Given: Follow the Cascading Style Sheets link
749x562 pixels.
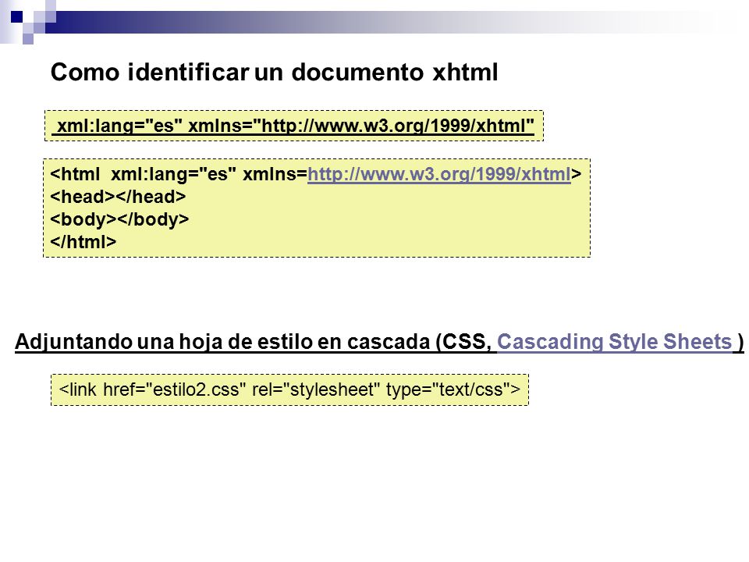Looking at the screenshot, I should click(614, 342).
